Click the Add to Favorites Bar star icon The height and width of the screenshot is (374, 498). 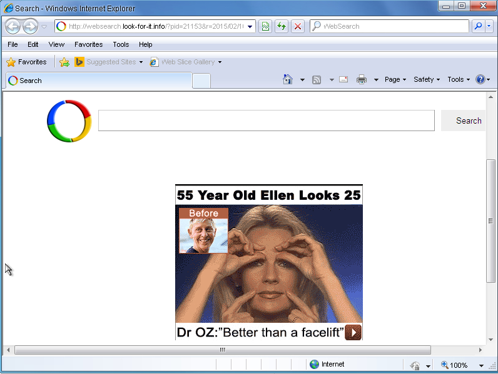[x=64, y=62]
